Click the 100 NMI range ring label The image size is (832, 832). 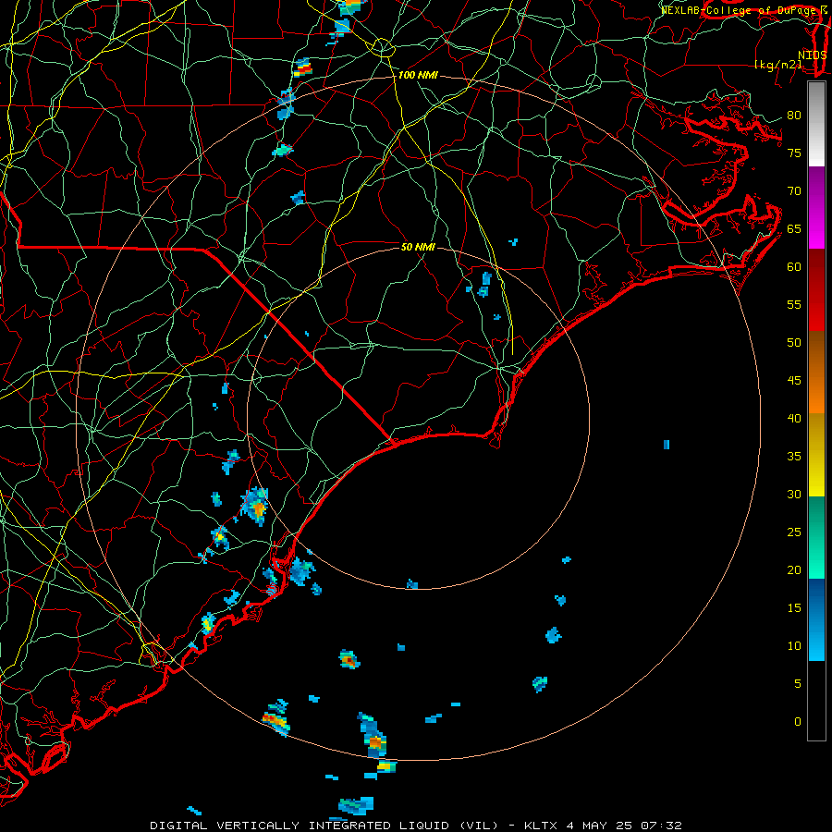(418, 76)
